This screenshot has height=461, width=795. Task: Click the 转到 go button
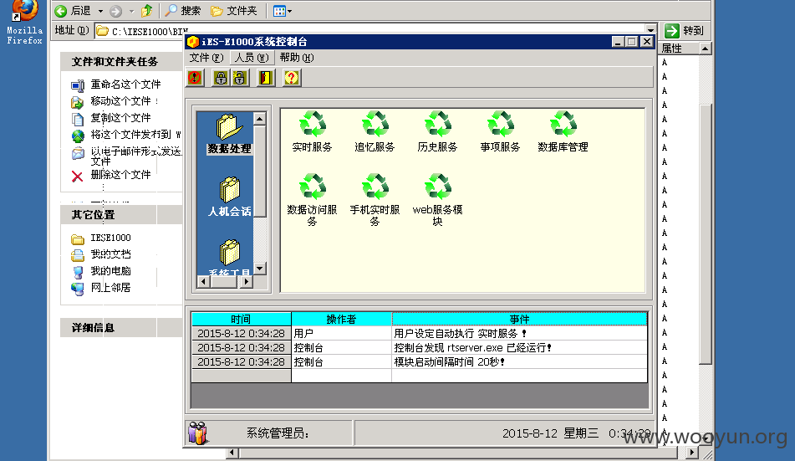pos(685,31)
